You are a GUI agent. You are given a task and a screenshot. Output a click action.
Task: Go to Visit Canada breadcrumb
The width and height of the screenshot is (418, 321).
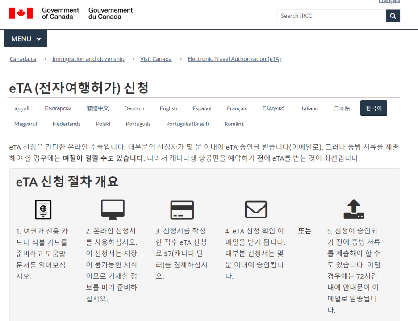point(156,59)
